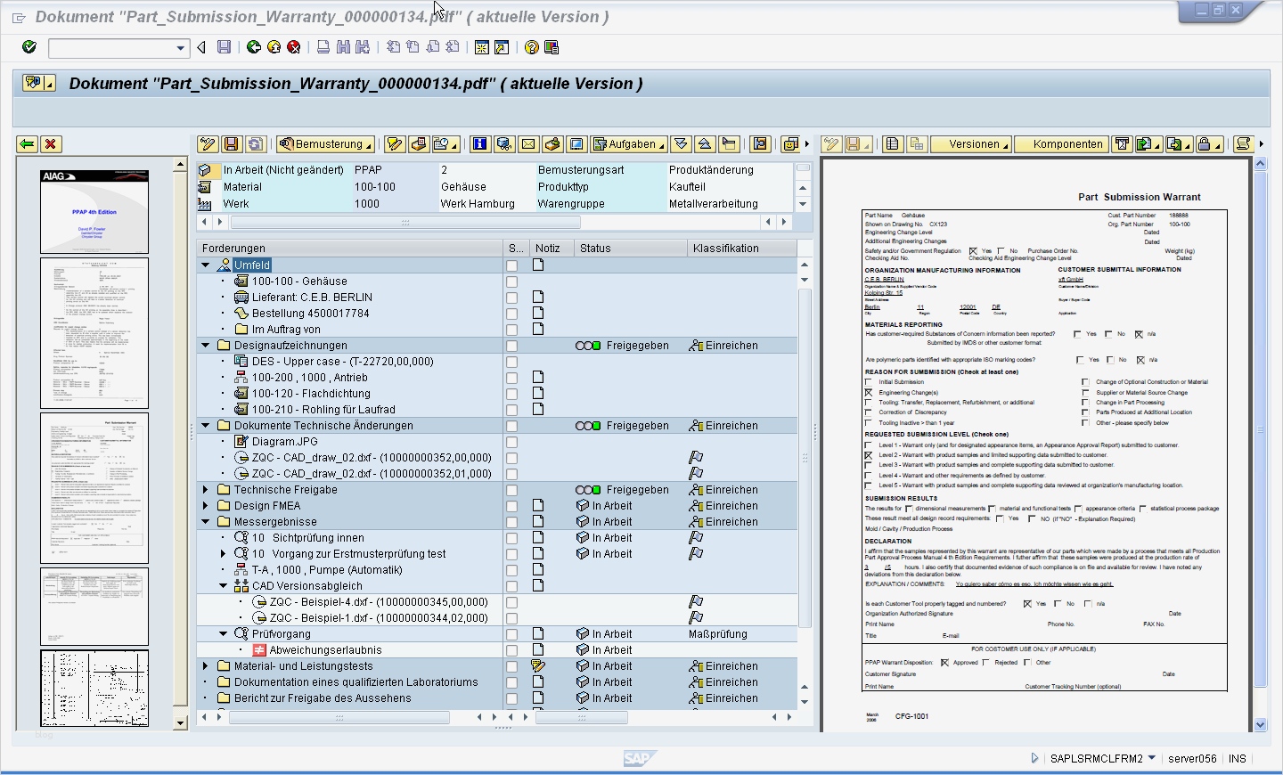Click the envelope mail icon
1283x775 pixels.
coord(528,144)
